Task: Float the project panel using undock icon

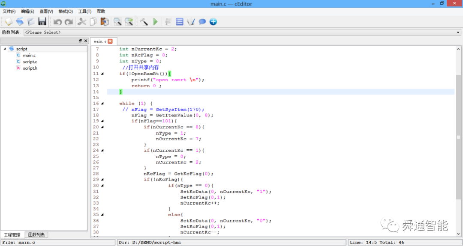Action: coord(80,41)
